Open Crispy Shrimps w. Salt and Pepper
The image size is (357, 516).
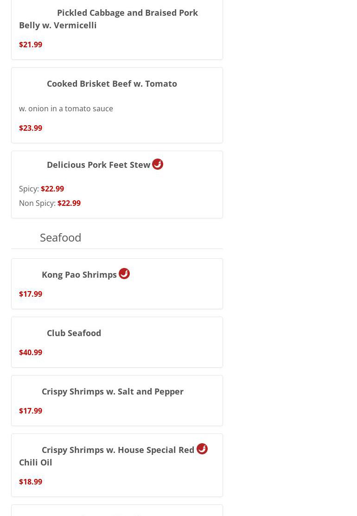coord(112,391)
